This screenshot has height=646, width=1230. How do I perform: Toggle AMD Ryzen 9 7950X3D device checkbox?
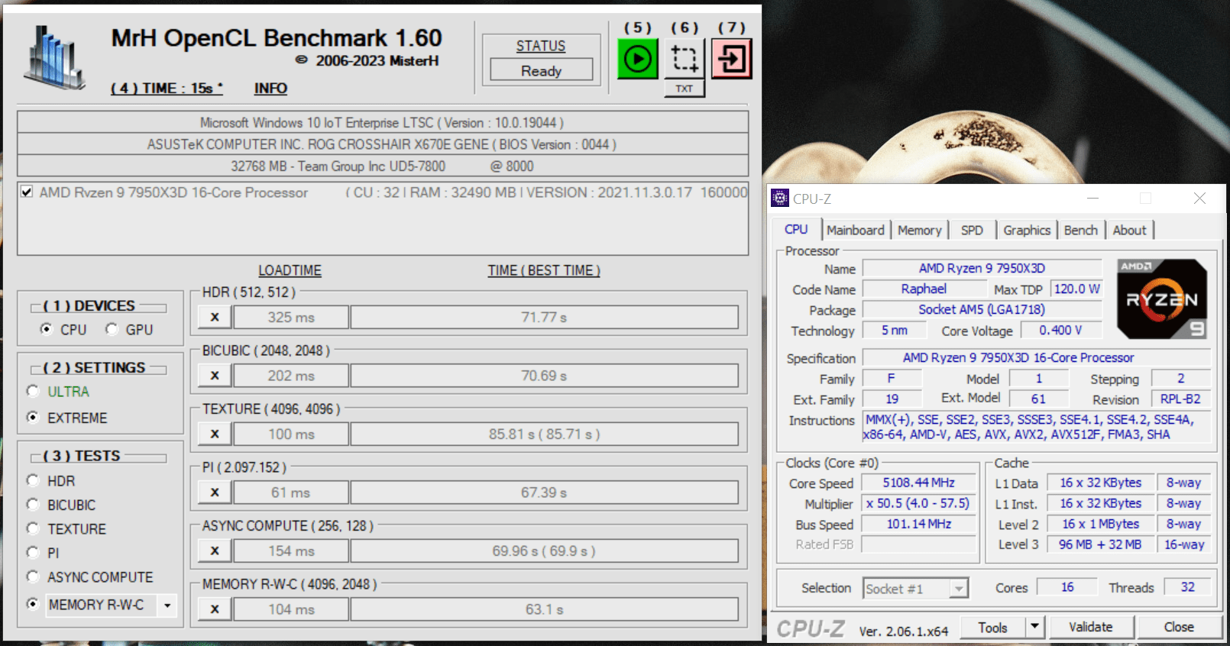(27, 192)
